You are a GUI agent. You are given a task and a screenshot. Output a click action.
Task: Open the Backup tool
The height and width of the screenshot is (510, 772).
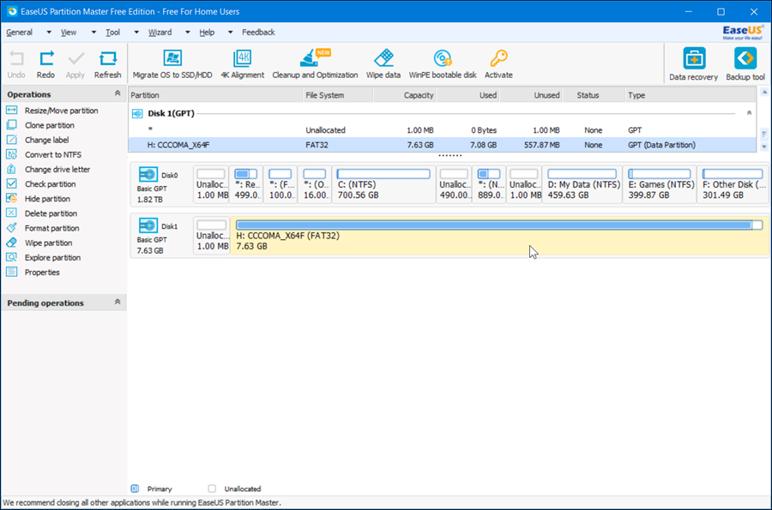[745, 64]
